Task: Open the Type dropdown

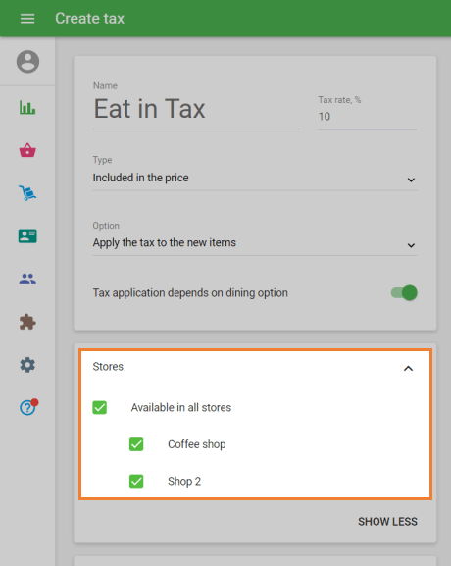Action: pos(255,179)
